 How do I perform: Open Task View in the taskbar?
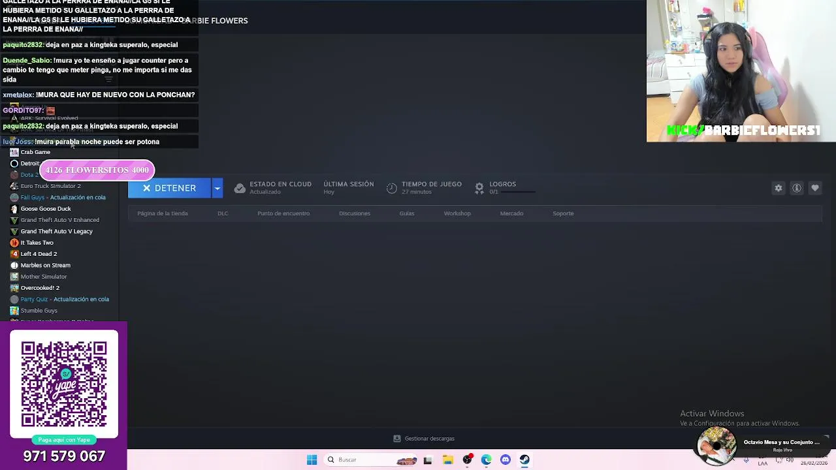pos(428,460)
